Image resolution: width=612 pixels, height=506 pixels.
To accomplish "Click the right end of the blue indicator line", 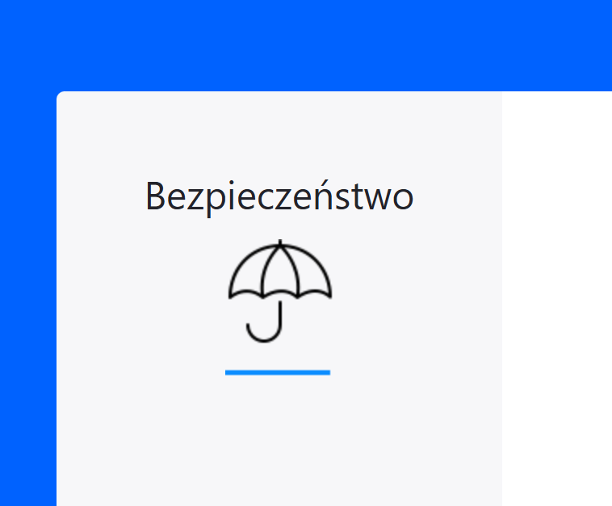I will click(328, 373).
